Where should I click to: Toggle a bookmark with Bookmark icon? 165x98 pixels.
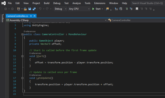tap(137, 9)
